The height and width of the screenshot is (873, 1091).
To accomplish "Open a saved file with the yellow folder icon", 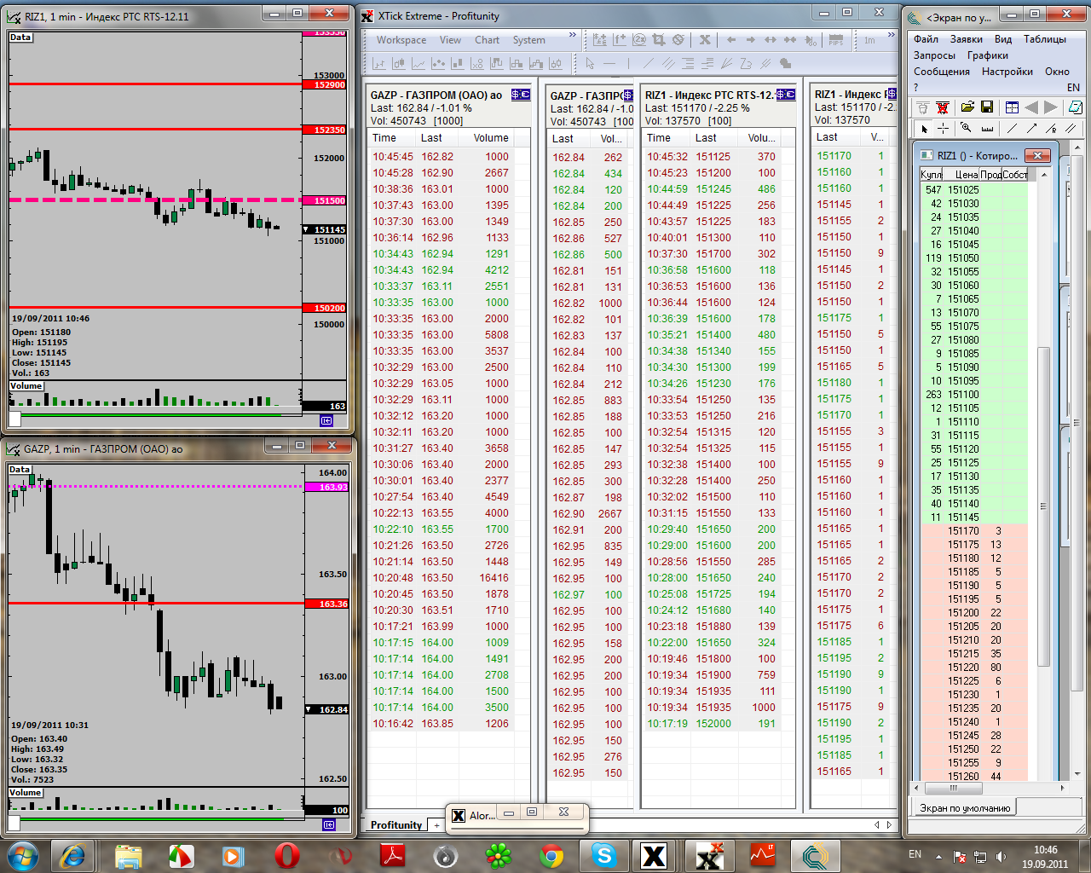I will tap(967, 107).
